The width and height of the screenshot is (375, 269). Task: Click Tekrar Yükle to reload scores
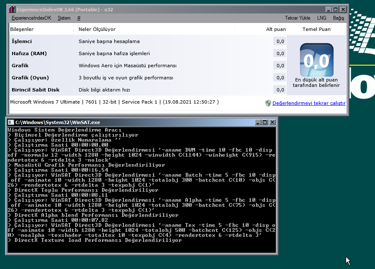pos(298,18)
